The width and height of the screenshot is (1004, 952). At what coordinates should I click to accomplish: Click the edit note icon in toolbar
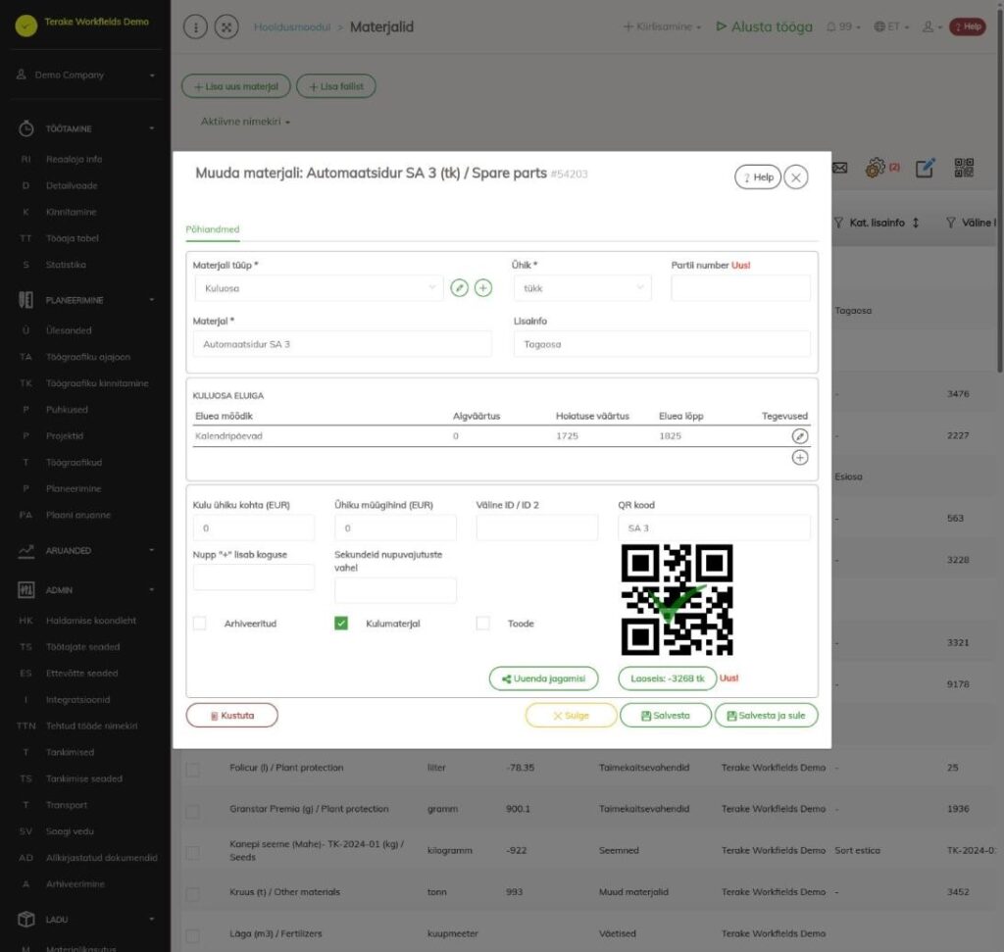925,168
